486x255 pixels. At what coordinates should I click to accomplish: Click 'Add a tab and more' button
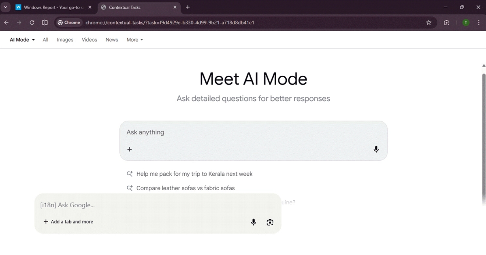(68, 222)
